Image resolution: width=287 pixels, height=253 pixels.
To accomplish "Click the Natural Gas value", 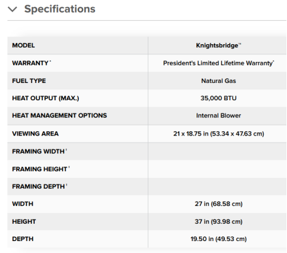I will tap(218, 81).
